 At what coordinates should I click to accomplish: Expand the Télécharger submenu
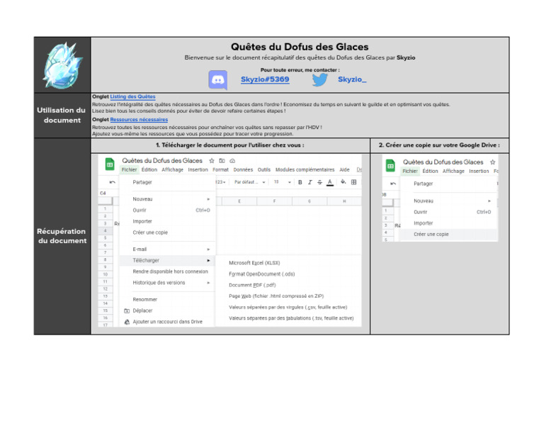(208, 260)
